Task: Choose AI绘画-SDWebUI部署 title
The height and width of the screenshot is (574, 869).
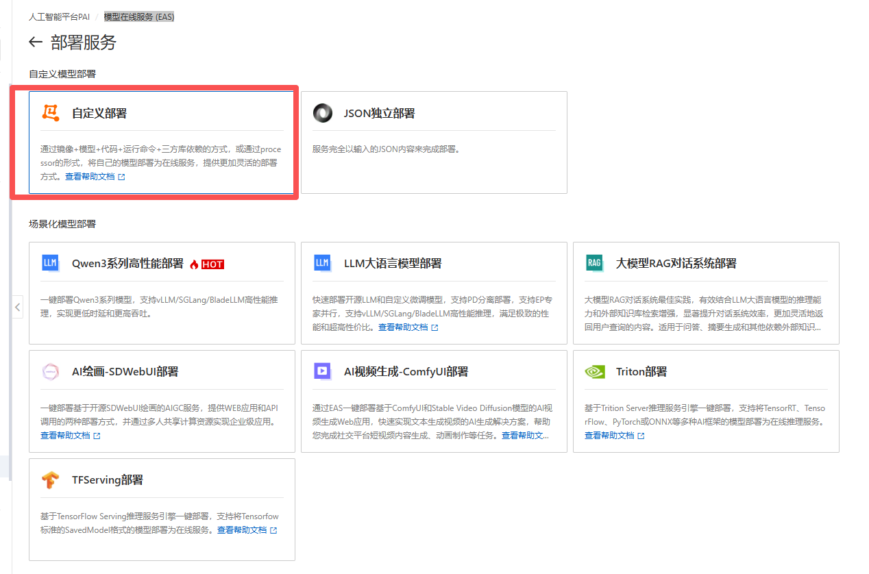Action: coord(125,372)
